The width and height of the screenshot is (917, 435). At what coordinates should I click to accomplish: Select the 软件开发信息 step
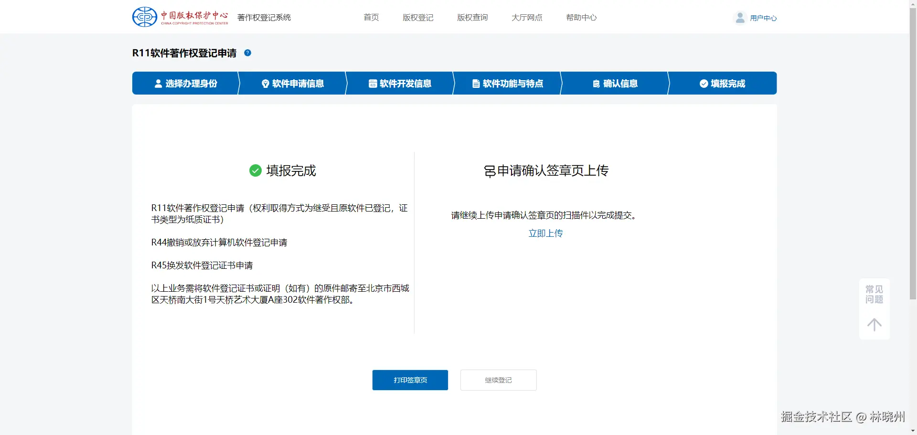[x=400, y=84]
